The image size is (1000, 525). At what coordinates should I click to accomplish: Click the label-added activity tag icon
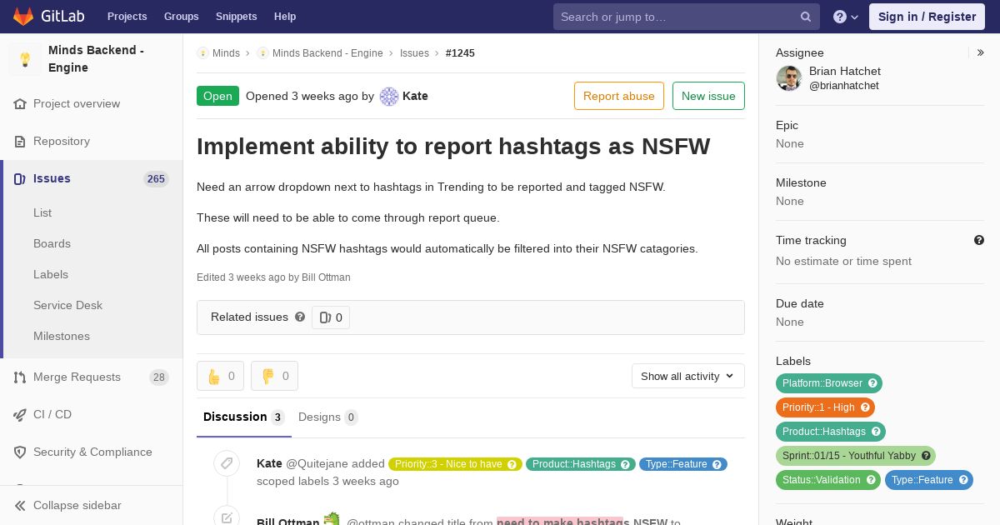coord(227,463)
